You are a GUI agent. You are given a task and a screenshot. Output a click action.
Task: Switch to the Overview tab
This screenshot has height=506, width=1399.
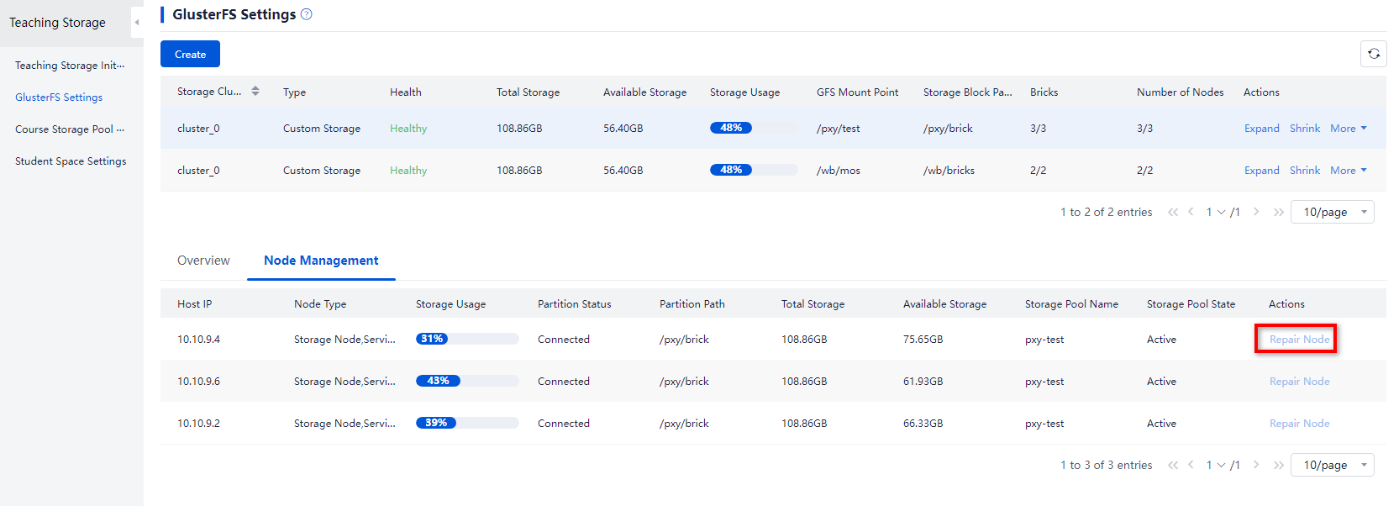click(x=203, y=261)
